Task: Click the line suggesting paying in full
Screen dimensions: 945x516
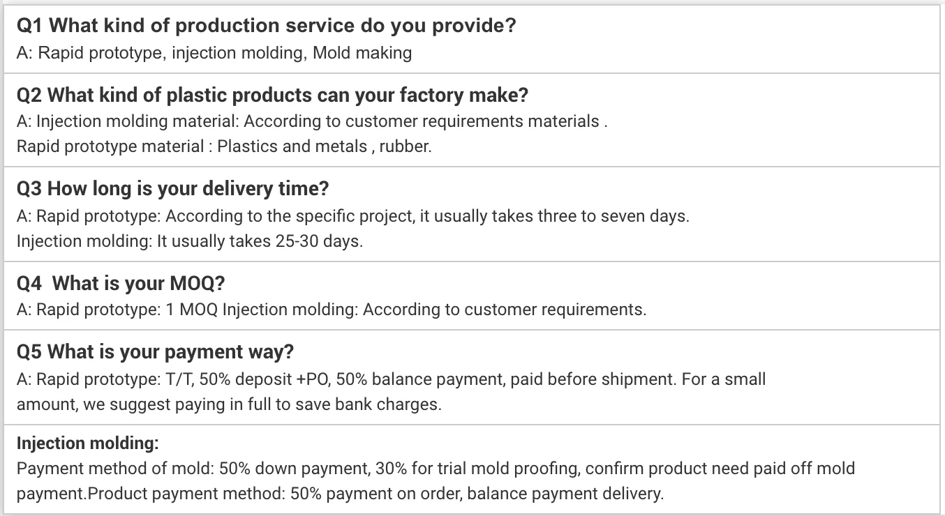Action: point(229,404)
